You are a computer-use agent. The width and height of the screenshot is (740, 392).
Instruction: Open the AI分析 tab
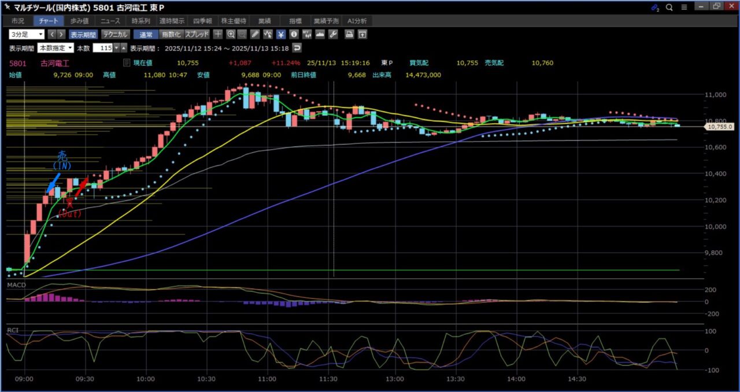[357, 21]
